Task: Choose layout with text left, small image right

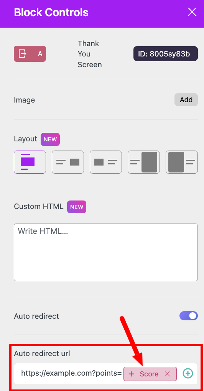Action: pyautogui.click(x=68, y=162)
